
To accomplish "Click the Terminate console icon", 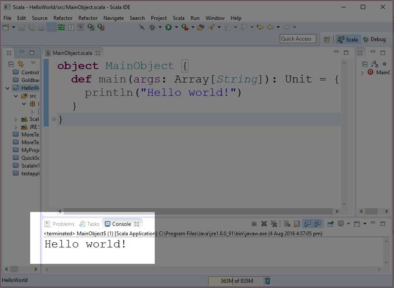I will coord(254,224).
